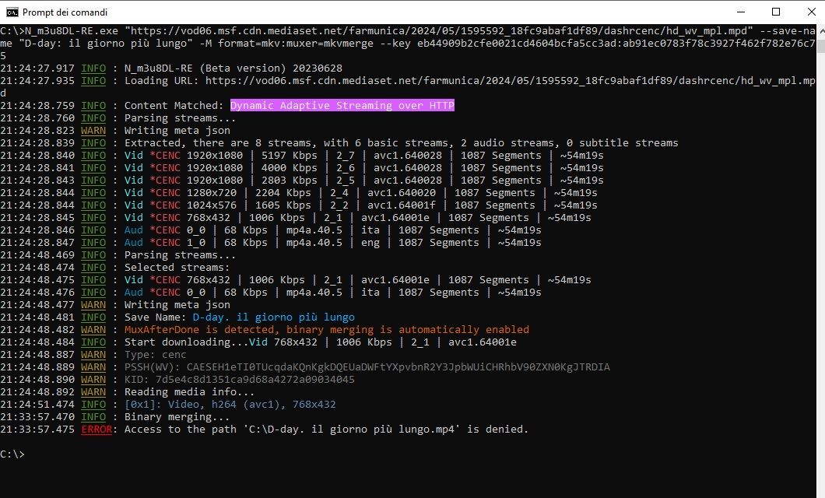Maximize the Prompt dei comandi window

[x=775, y=12]
